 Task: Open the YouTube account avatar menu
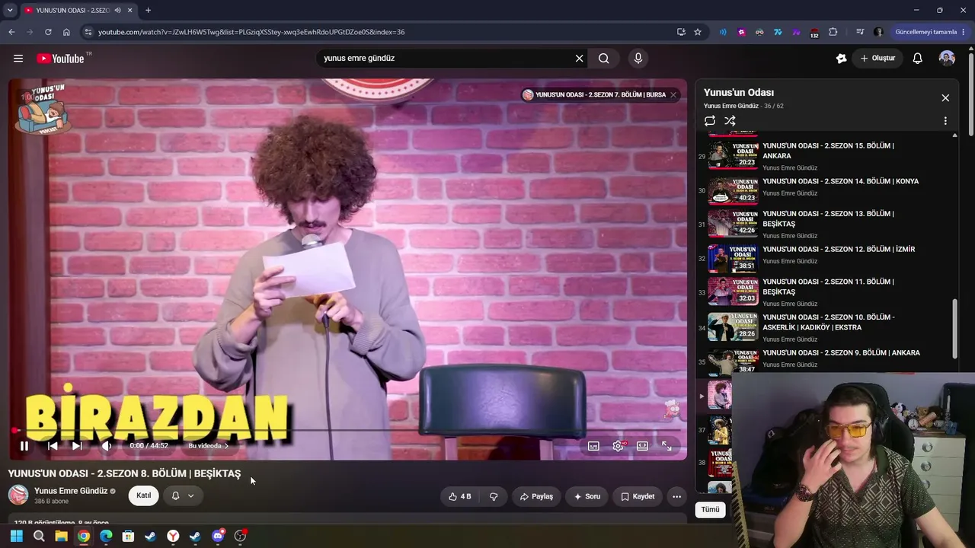point(947,59)
